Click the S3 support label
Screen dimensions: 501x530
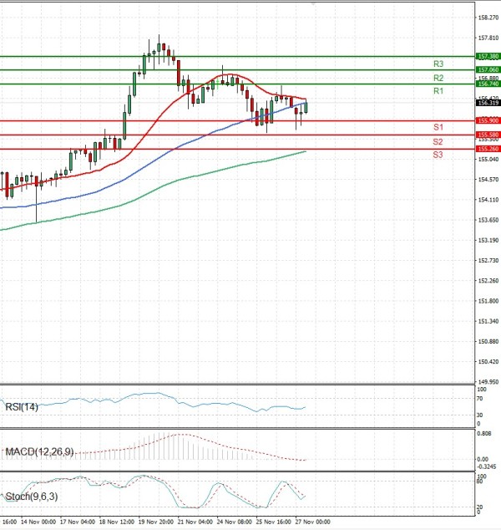click(x=438, y=155)
